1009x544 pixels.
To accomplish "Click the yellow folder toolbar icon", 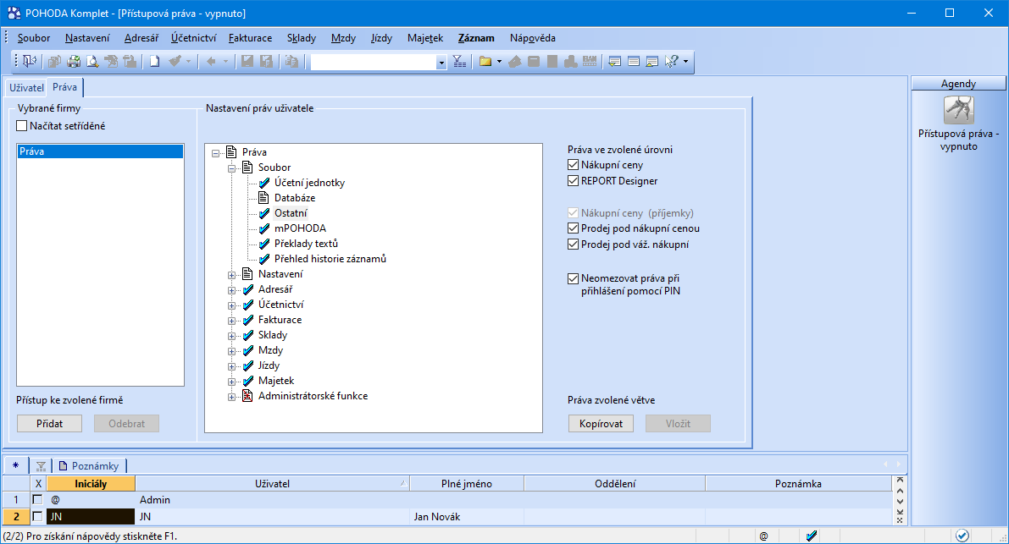I will 485,61.
